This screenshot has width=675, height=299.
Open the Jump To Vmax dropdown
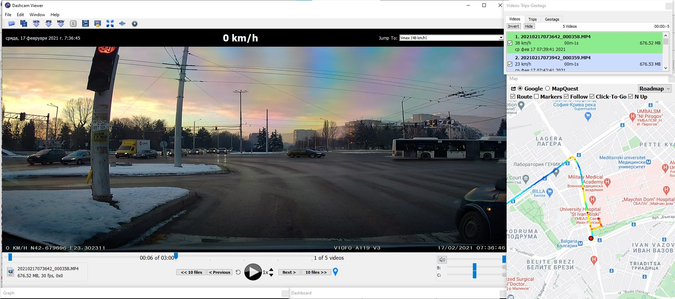[451, 38]
